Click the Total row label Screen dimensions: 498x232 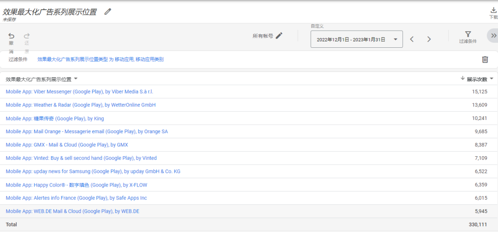click(12, 224)
